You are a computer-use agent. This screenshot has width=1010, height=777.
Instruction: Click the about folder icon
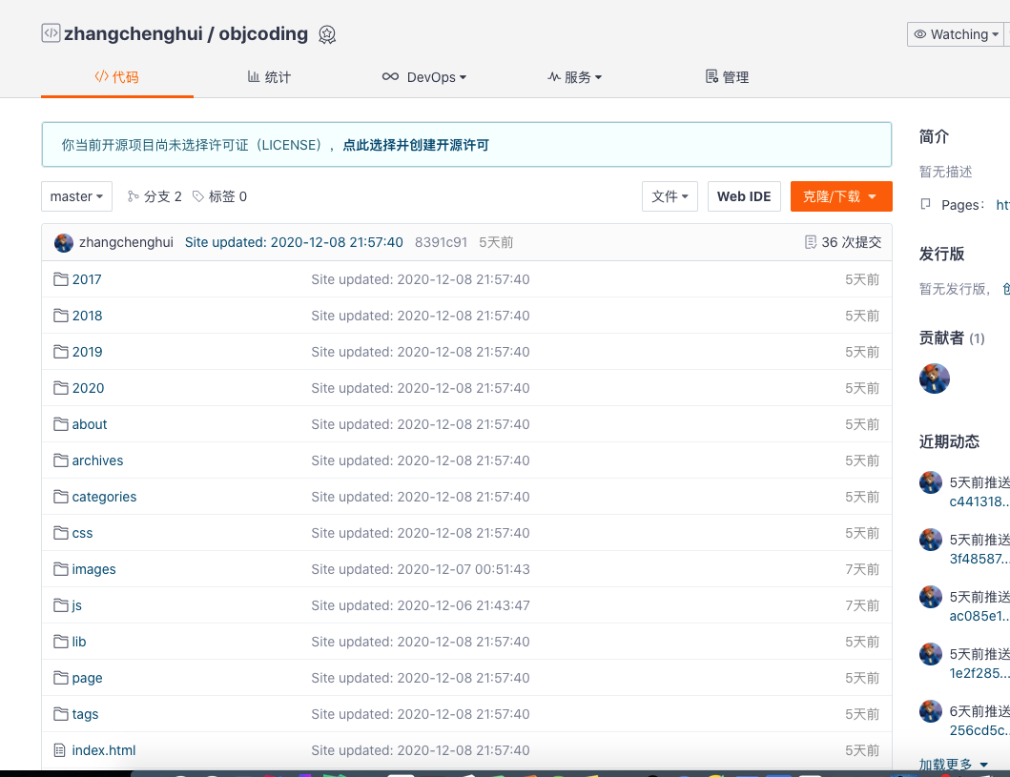[x=60, y=424]
